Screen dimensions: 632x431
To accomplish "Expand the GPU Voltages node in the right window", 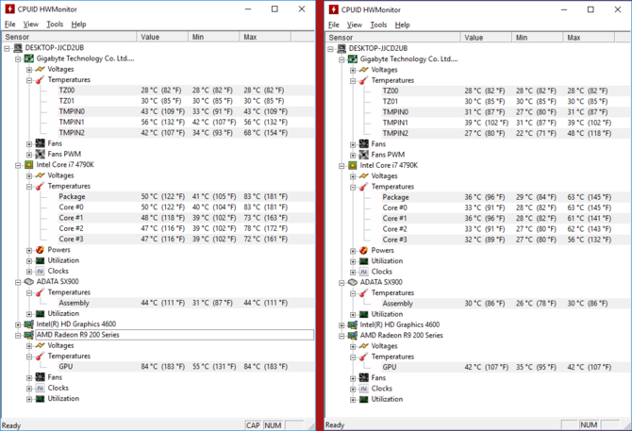I will [353, 346].
